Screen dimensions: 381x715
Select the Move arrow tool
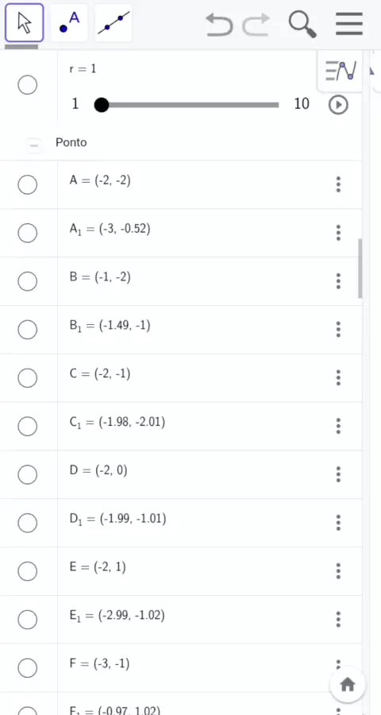pos(24,23)
